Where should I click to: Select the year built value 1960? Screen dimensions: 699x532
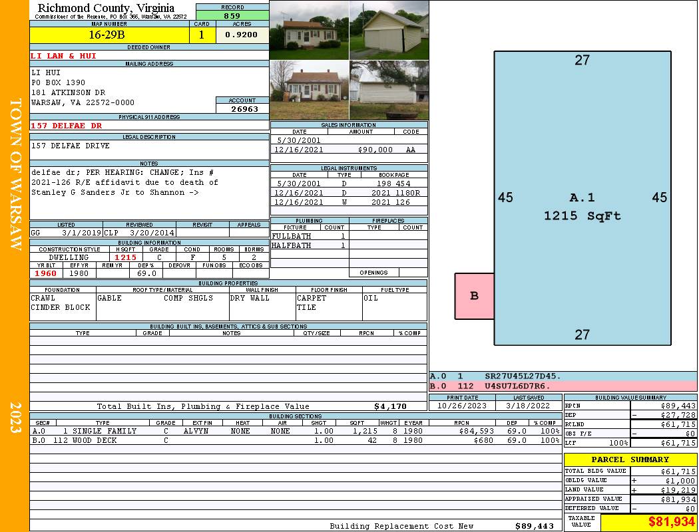(46, 273)
